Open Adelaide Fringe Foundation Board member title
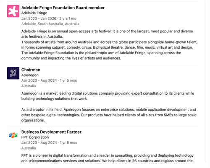Viewport: 210px width, 168px height. click(x=63, y=8)
